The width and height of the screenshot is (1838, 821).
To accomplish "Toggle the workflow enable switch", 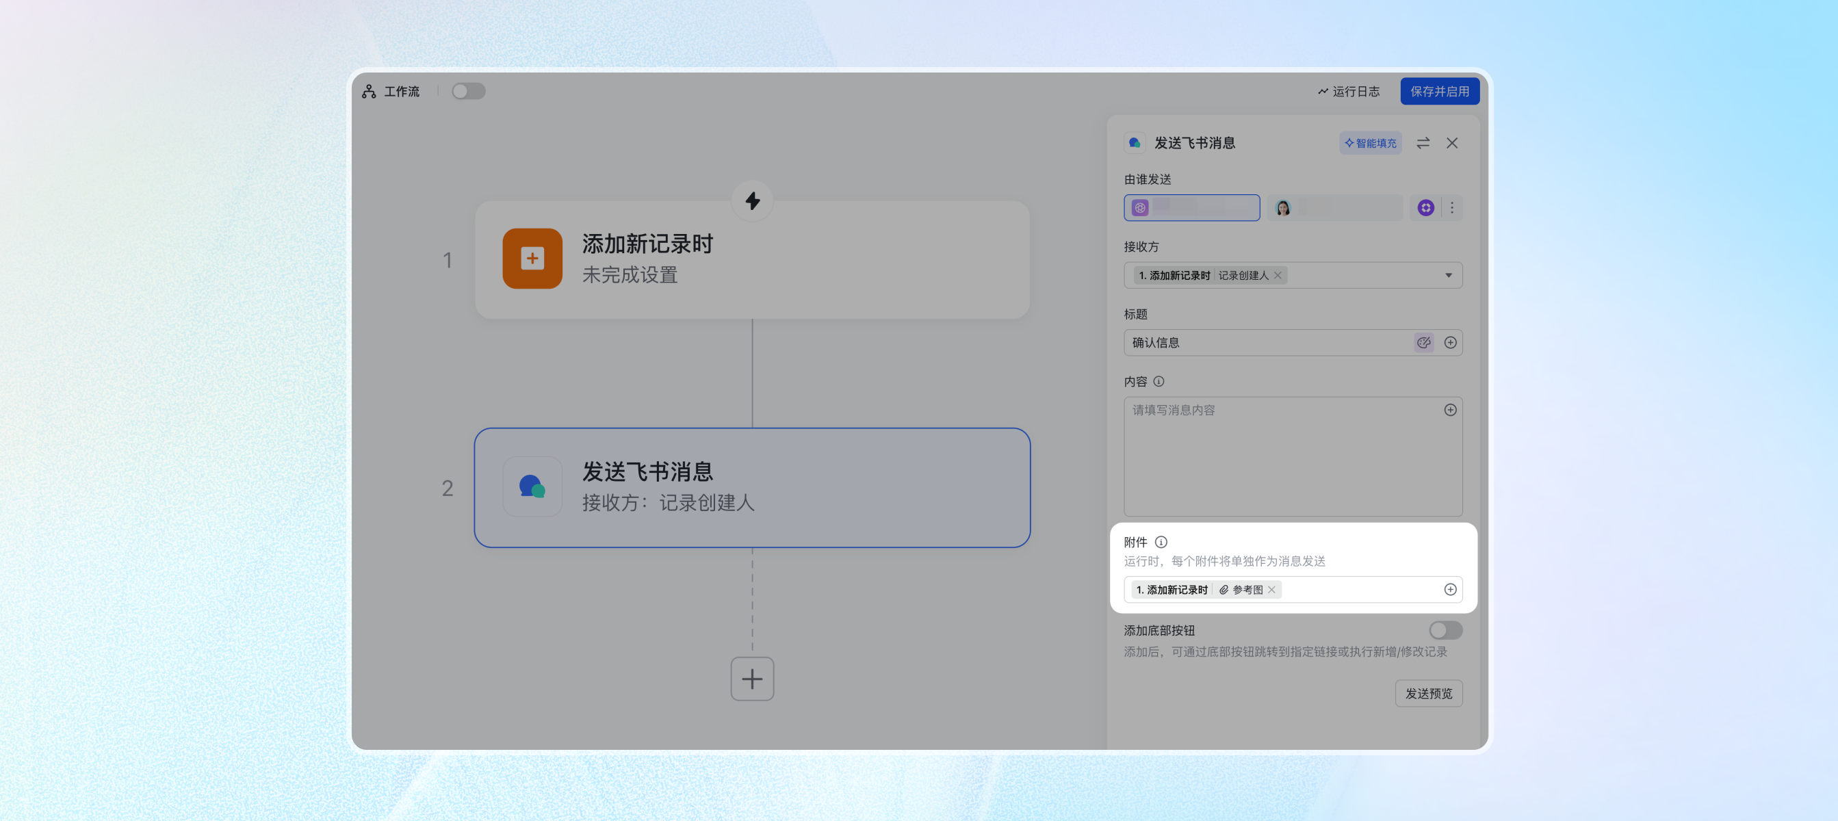I will click(468, 91).
